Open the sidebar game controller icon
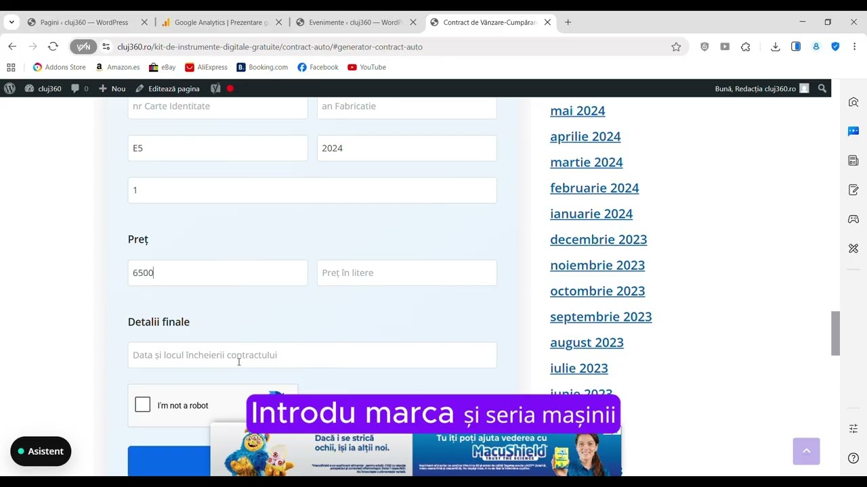This screenshot has width=867, height=487. pyautogui.click(x=853, y=219)
